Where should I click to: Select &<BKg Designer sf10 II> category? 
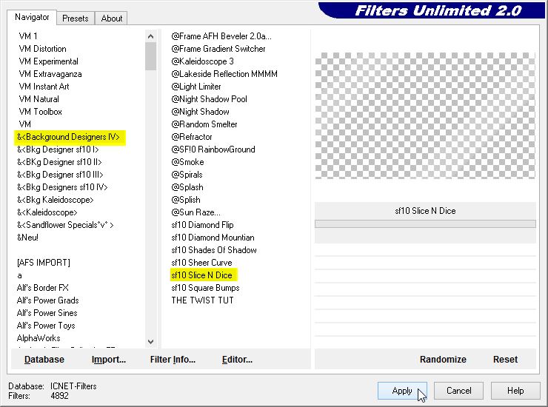click(59, 162)
